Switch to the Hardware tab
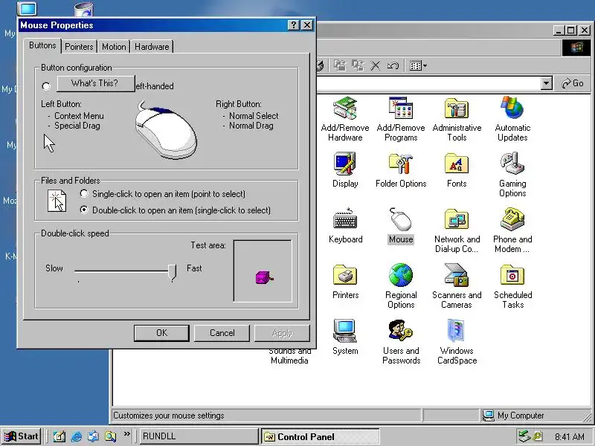595x446 pixels. click(x=152, y=47)
